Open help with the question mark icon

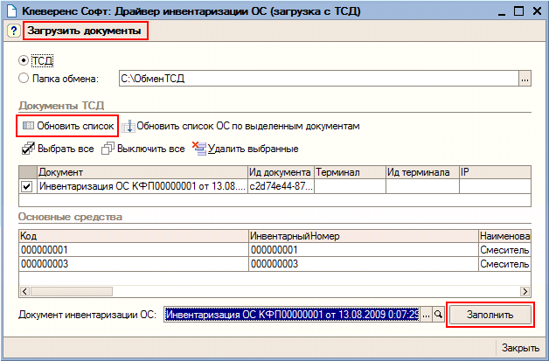13,31
